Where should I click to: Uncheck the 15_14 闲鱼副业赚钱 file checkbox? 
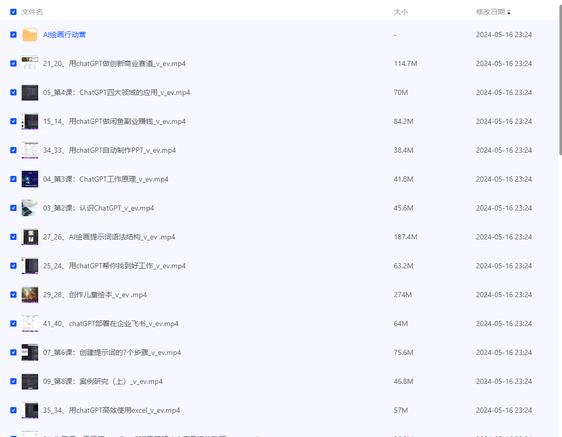[13, 122]
